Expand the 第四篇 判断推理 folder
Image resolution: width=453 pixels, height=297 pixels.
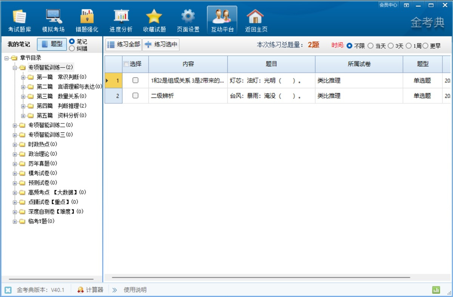(23, 106)
